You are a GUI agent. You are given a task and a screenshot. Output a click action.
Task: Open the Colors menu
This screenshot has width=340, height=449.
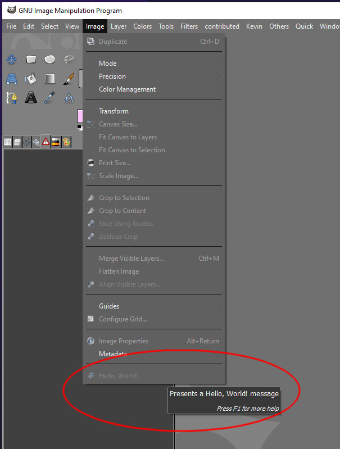pos(142,26)
